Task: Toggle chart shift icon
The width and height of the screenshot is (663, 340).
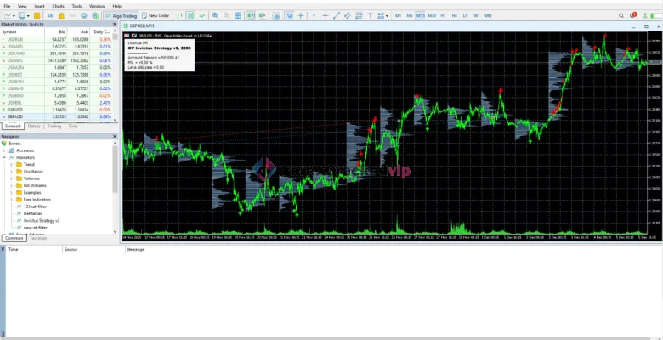Action: click(263, 15)
